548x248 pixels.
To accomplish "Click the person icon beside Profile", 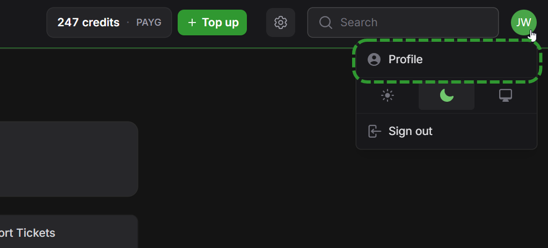I will click(374, 59).
